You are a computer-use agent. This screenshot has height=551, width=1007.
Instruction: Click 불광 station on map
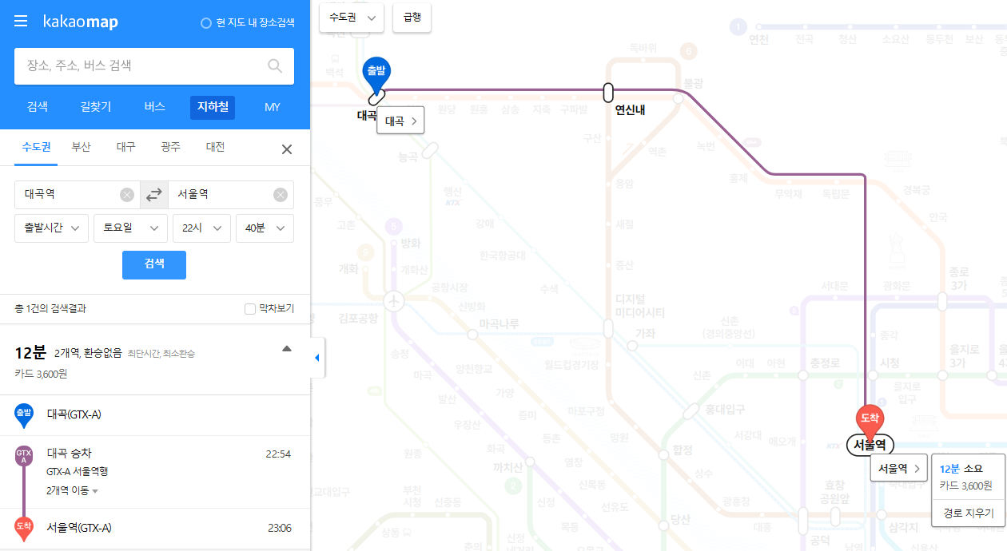point(679,98)
